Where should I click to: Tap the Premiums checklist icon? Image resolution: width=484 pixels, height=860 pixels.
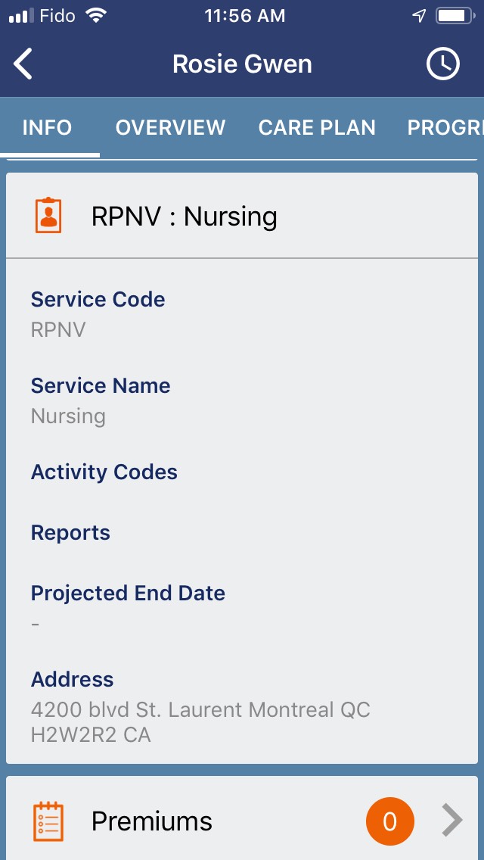(49, 821)
